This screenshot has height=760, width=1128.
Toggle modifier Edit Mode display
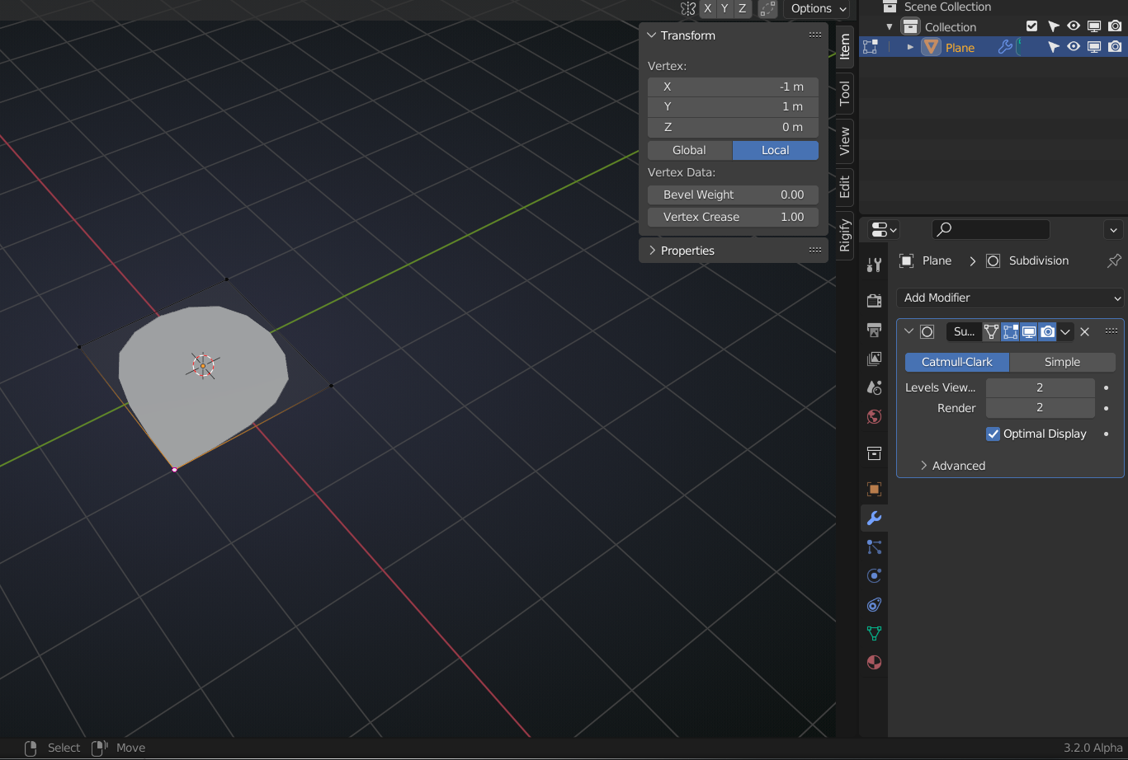click(1010, 331)
